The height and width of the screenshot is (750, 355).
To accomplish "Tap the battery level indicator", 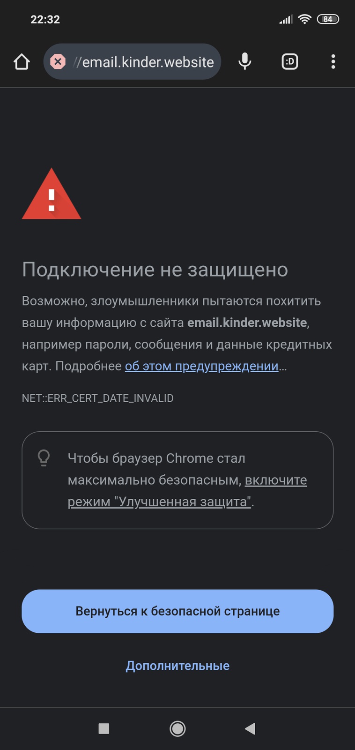I will point(328,19).
